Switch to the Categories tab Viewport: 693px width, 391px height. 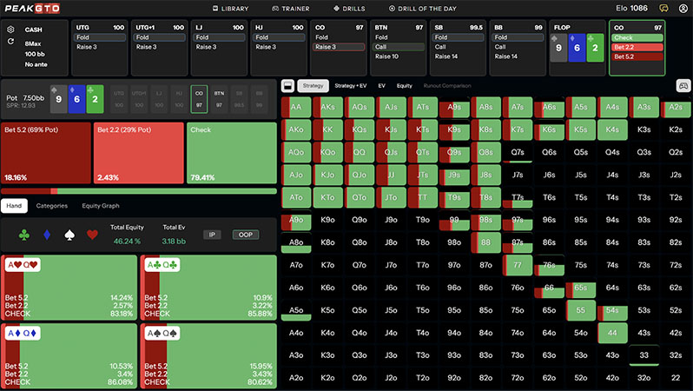52,206
